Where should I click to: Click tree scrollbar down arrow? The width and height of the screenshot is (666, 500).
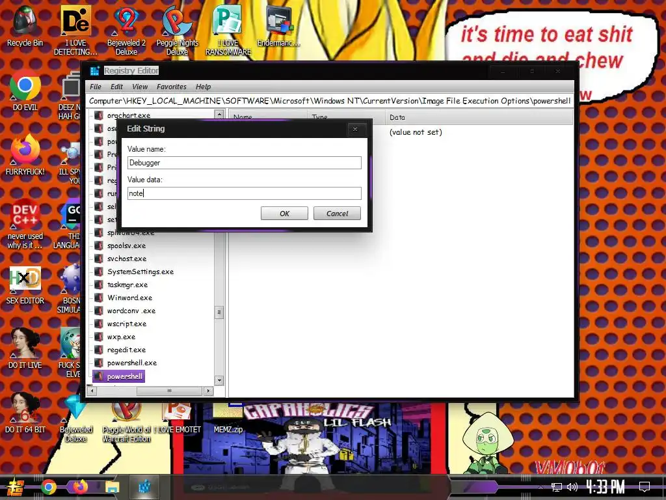coord(219,380)
